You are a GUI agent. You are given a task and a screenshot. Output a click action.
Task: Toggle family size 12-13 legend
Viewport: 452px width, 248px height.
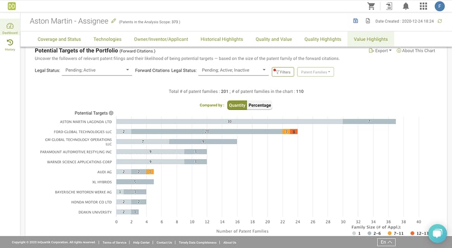419,233
